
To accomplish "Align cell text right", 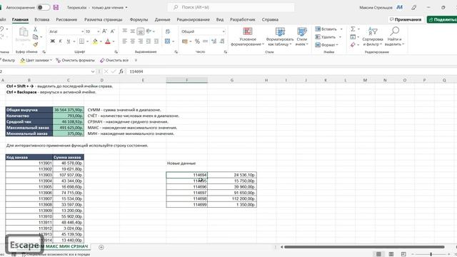I will 141,41.
